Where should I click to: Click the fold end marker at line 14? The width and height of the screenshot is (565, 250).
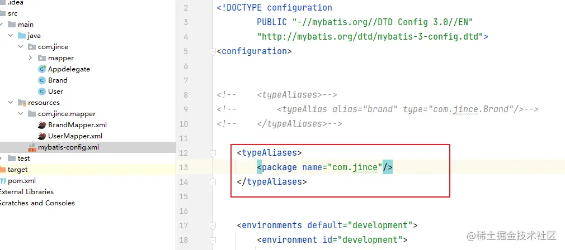(213, 182)
